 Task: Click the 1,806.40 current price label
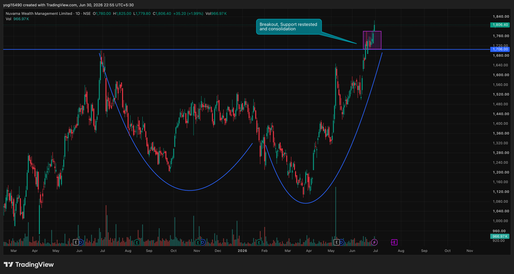[x=501, y=25]
